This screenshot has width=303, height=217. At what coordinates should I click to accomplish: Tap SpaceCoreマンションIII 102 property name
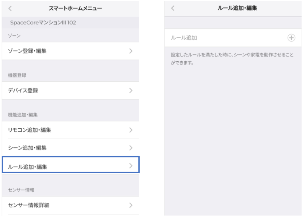click(x=43, y=23)
